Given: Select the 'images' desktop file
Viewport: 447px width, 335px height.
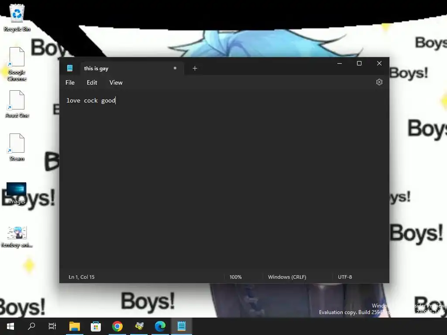Looking at the screenshot, I should click(17, 193).
